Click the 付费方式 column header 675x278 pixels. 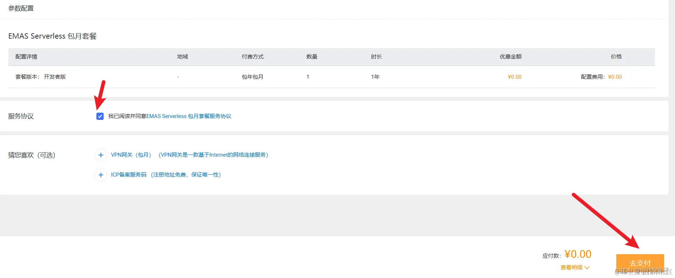pyautogui.click(x=253, y=57)
